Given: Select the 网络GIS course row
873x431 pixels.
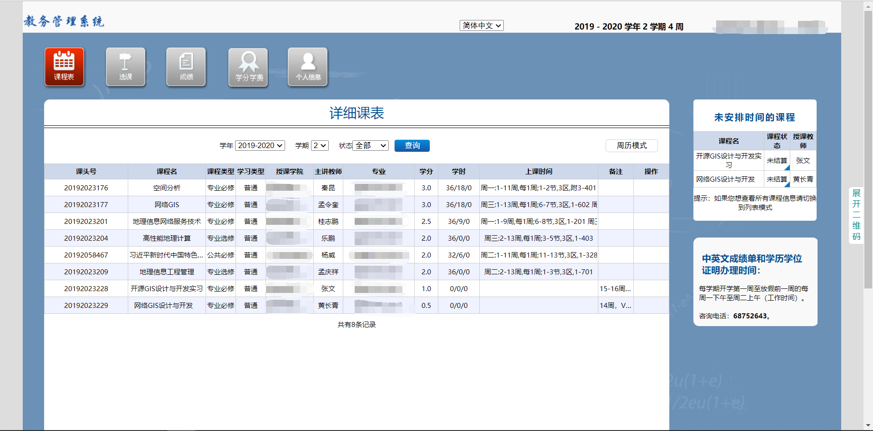Looking at the screenshot, I should pos(166,204).
